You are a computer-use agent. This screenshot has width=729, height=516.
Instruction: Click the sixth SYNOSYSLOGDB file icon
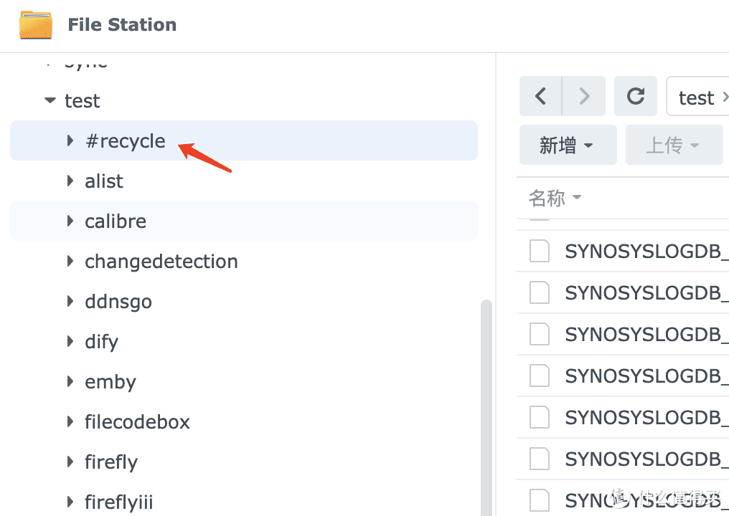(x=540, y=458)
